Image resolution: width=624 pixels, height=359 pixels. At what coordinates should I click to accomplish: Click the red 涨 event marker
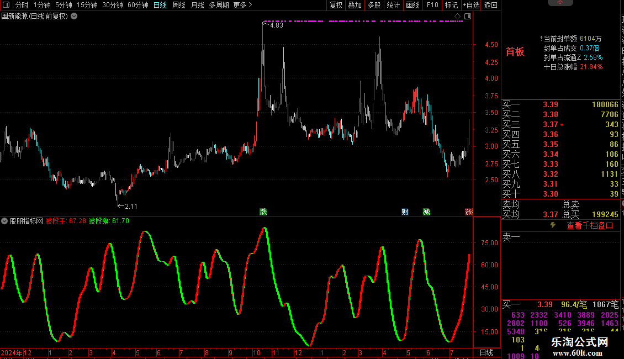point(468,212)
